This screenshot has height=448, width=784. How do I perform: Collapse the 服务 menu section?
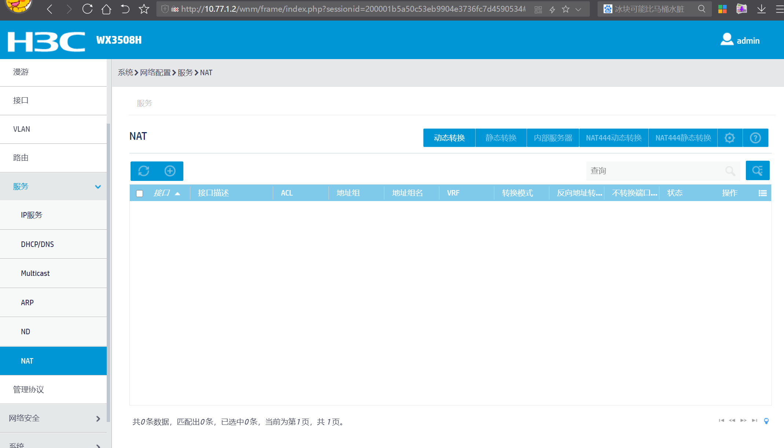click(98, 187)
